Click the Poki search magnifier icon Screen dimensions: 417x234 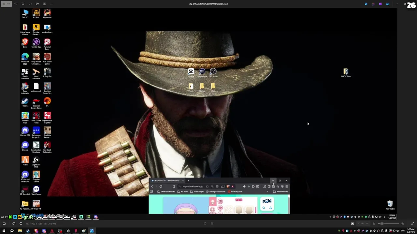click(264, 208)
